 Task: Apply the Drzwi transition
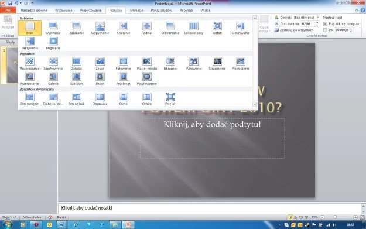click(x=100, y=78)
